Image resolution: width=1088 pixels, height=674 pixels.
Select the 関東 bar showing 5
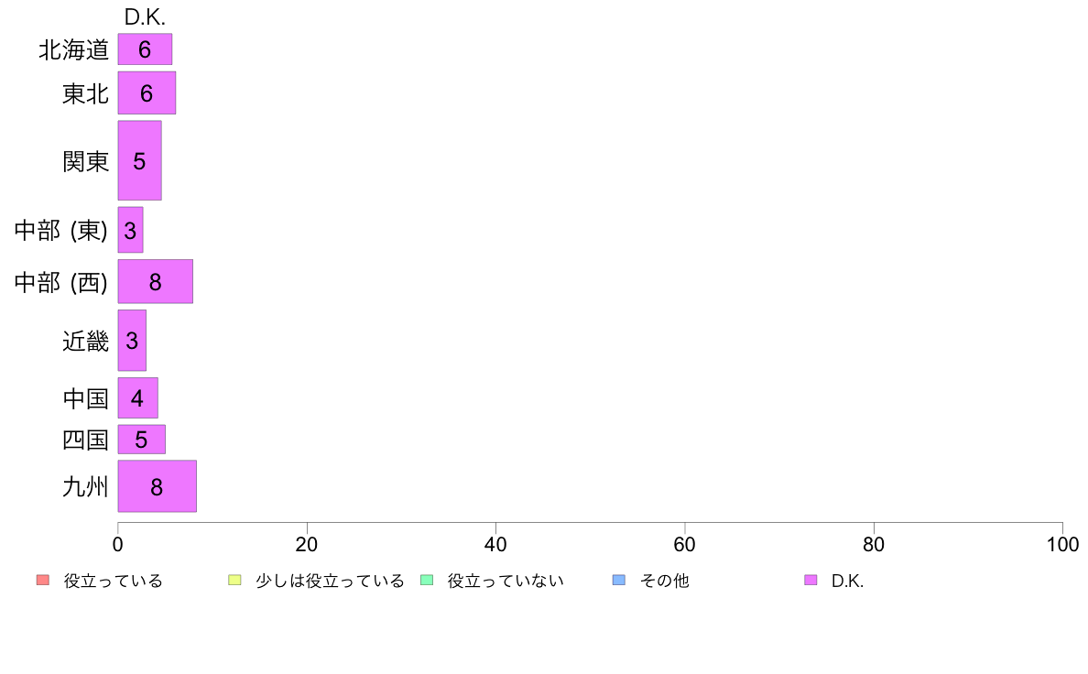pyautogui.click(x=139, y=160)
